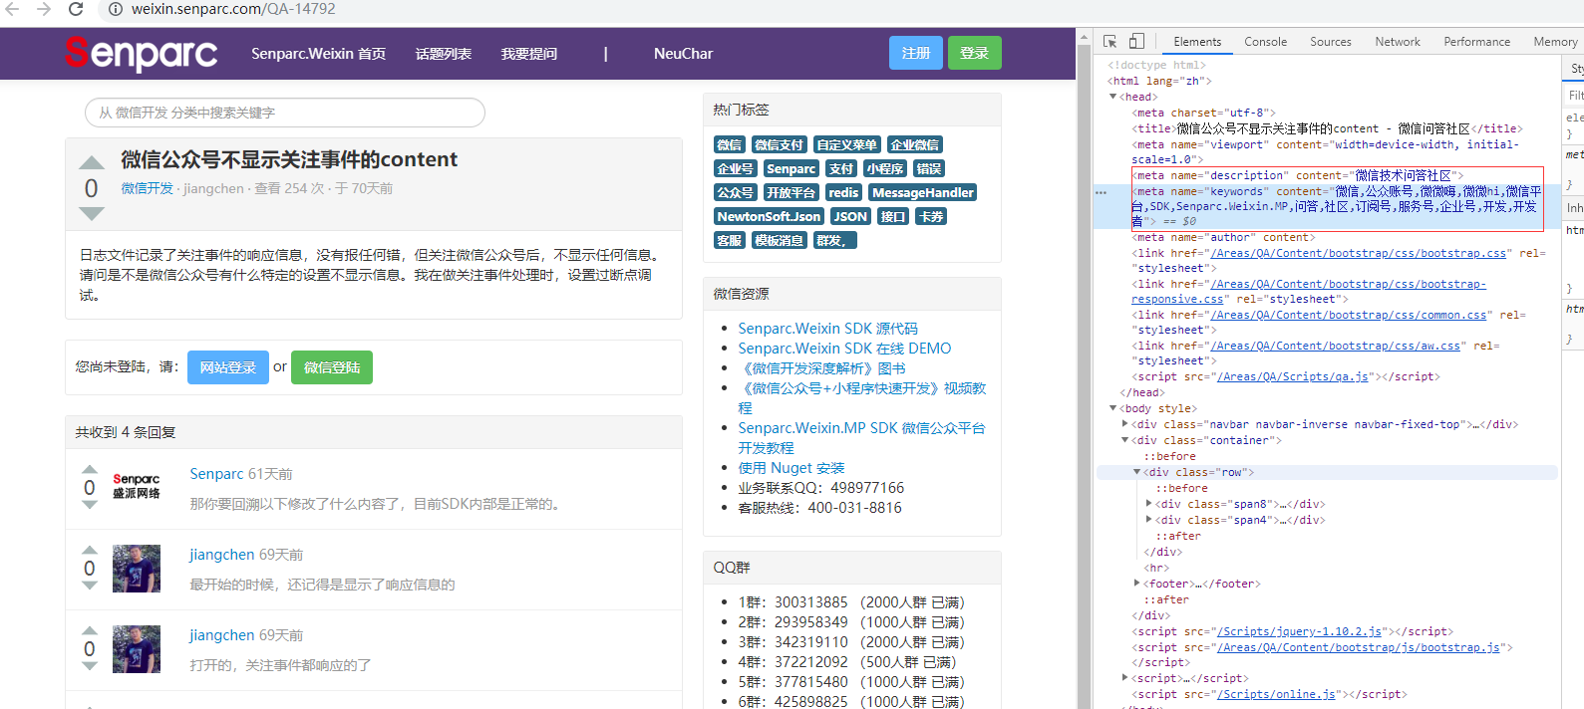Click the browser forward arrow
The height and width of the screenshot is (709, 1584).
[44, 9]
